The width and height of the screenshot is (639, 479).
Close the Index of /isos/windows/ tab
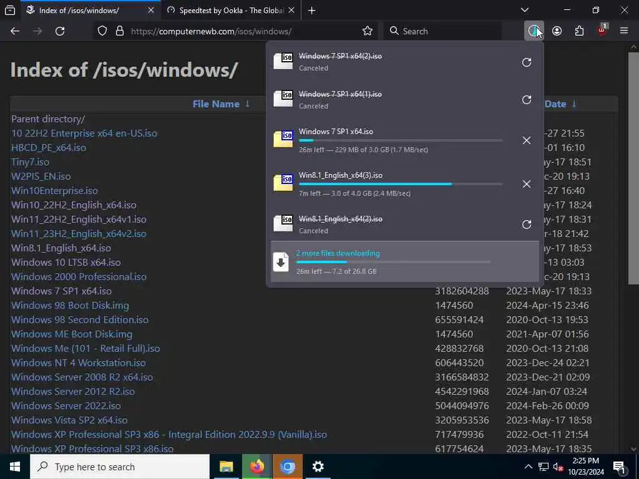[151, 11]
